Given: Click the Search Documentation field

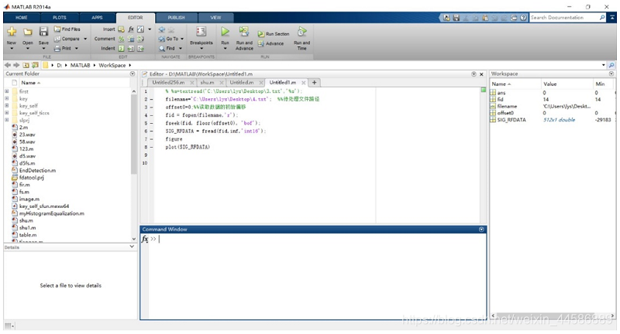Looking at the screenshot, I should point(564,18).
